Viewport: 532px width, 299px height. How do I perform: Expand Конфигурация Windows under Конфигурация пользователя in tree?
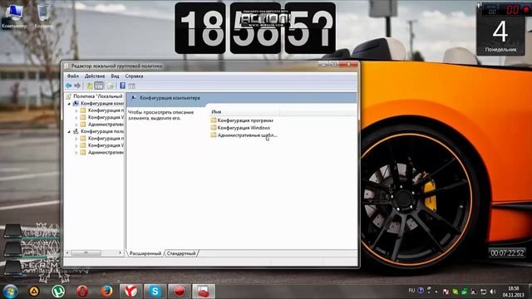(x=76, y=145)
